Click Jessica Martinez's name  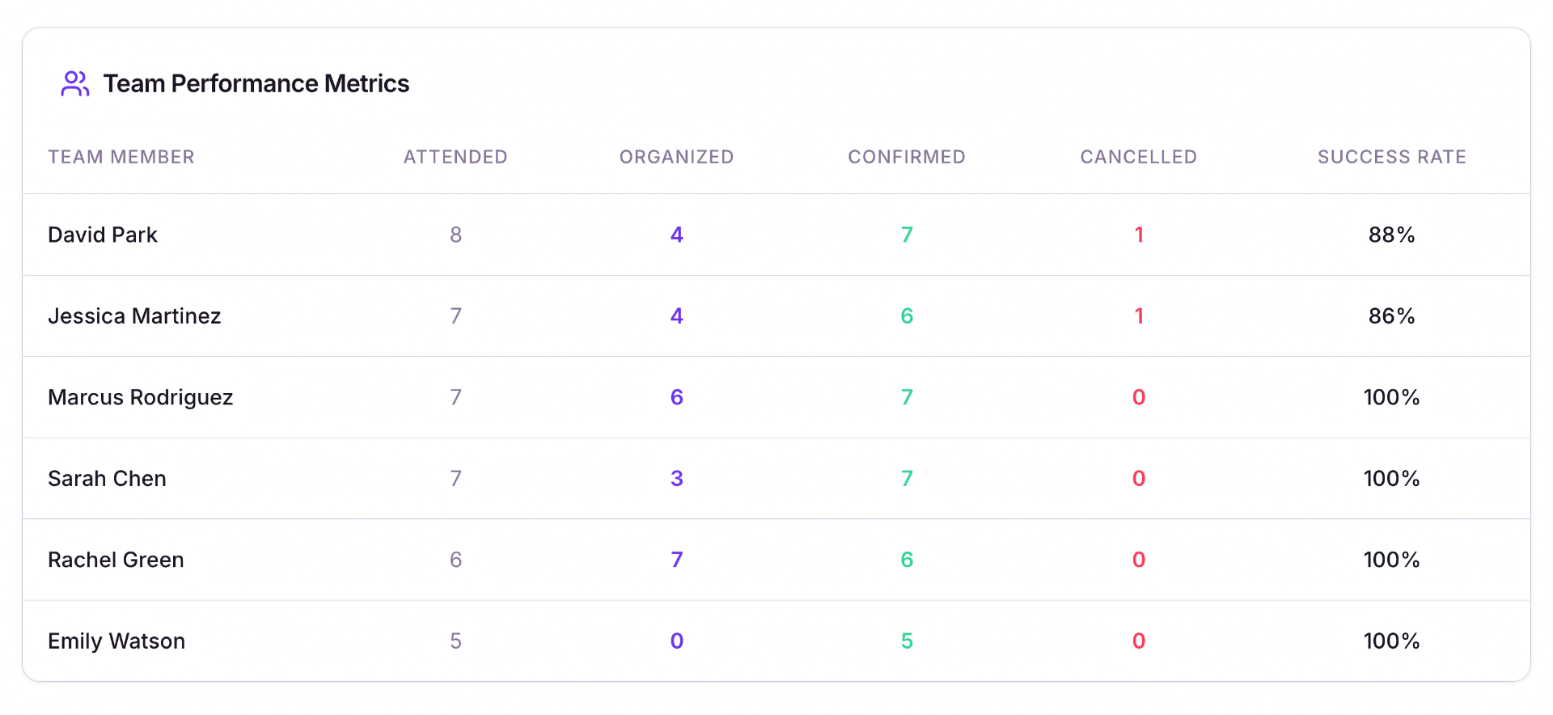134,315
